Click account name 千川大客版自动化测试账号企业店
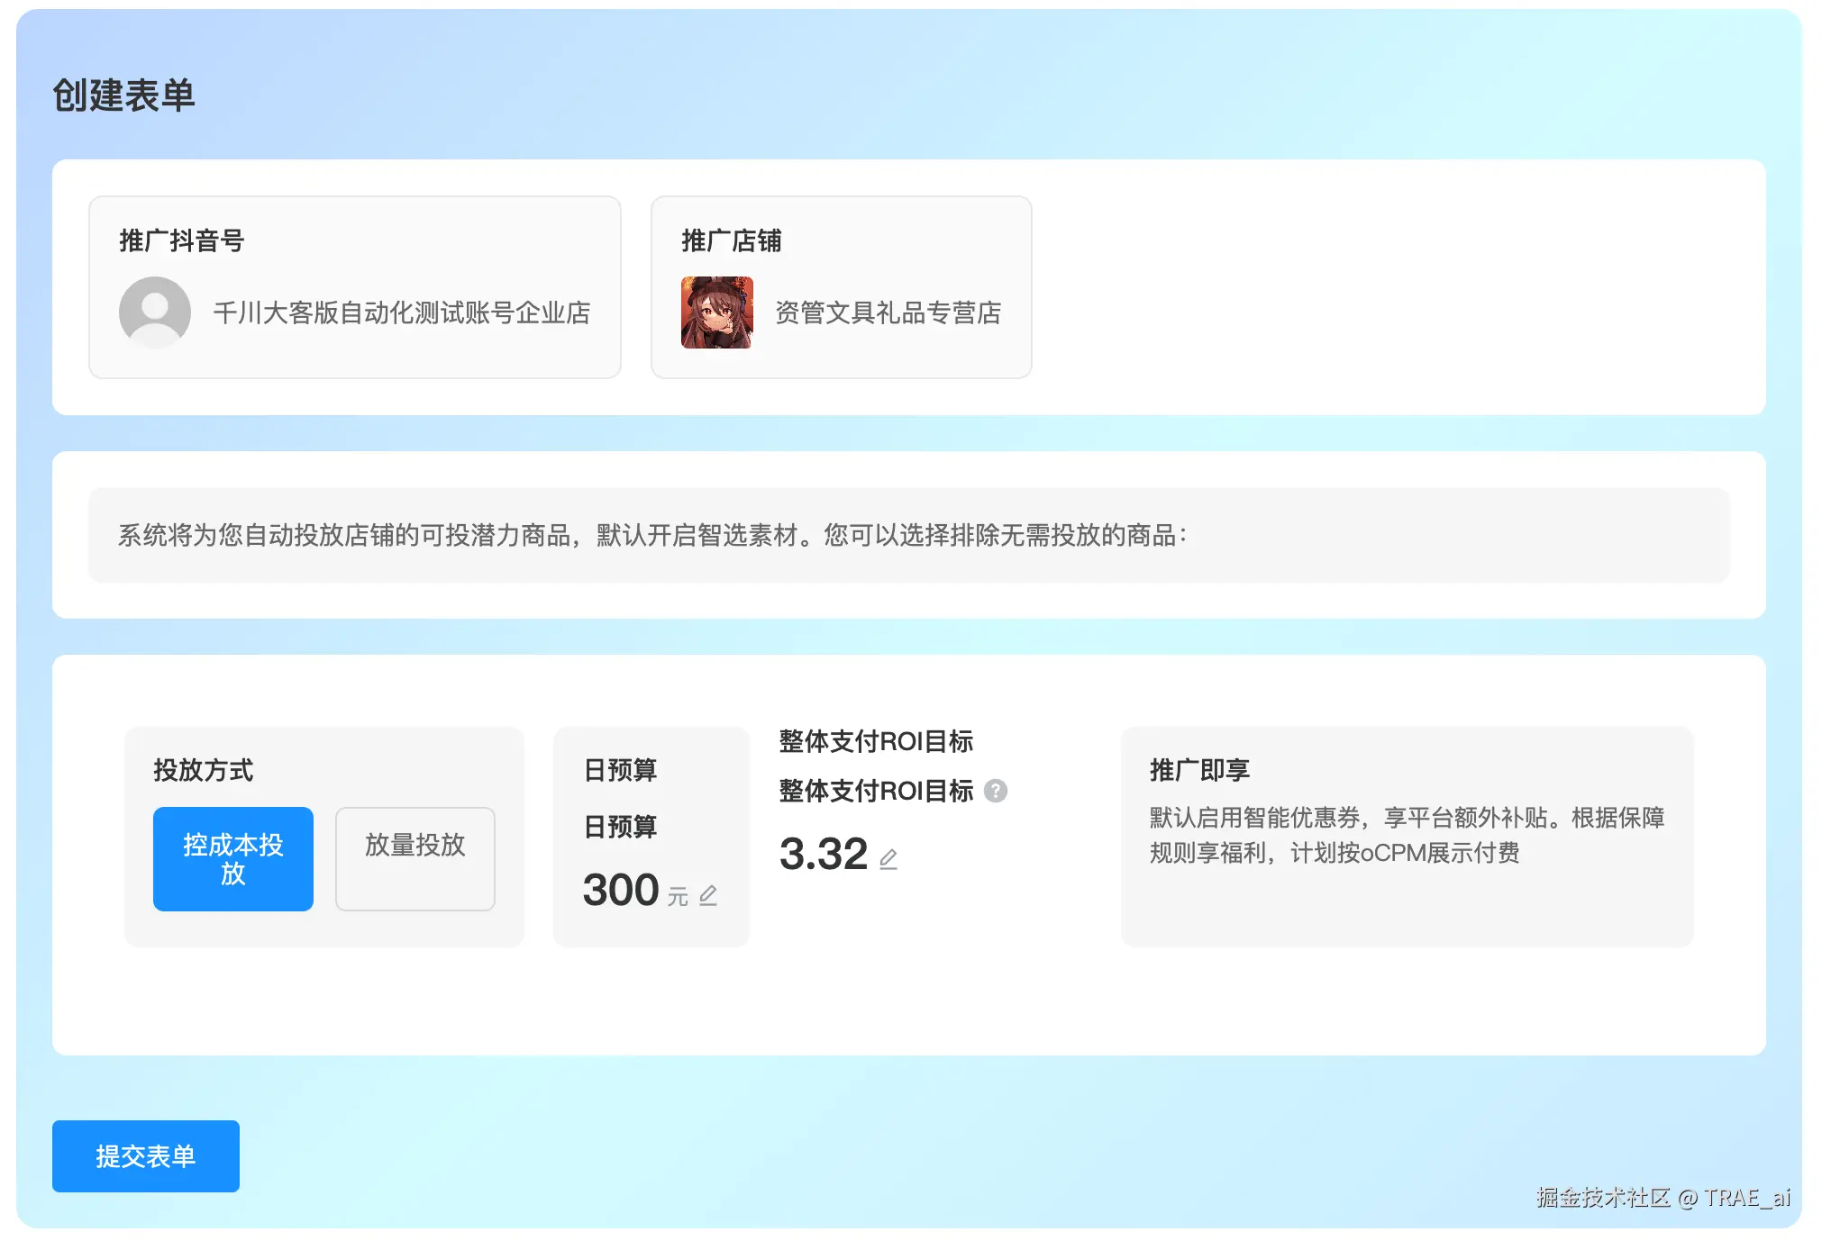Image resolution: width=1822 pixels, height=1241 pixels. pyautogui.click(x=402, y=313)
